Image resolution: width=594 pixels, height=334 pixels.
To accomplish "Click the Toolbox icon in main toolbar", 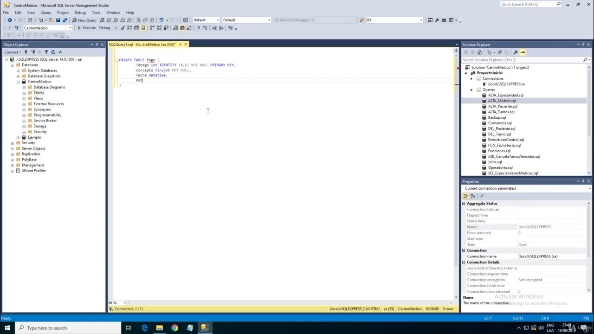I will [444, 20].
